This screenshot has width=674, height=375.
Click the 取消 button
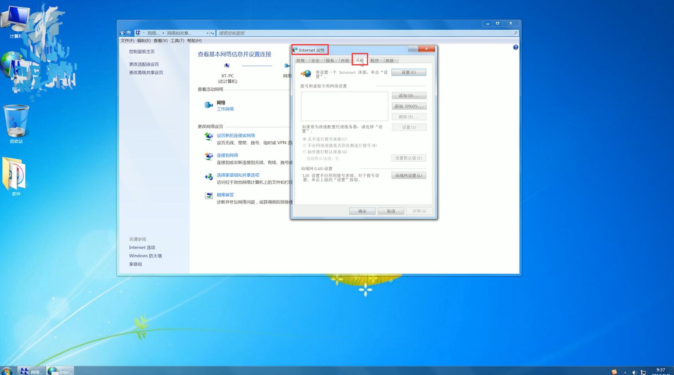[391, 211]
